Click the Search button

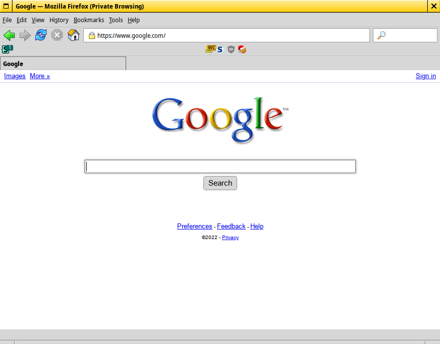(221, 183)
